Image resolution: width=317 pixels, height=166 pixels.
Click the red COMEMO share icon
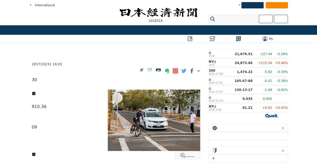coord(175,71)
